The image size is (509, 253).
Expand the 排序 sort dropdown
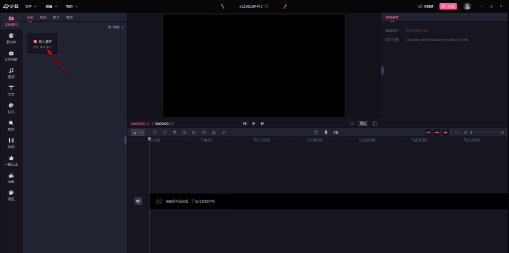click(x=117, y=27)
